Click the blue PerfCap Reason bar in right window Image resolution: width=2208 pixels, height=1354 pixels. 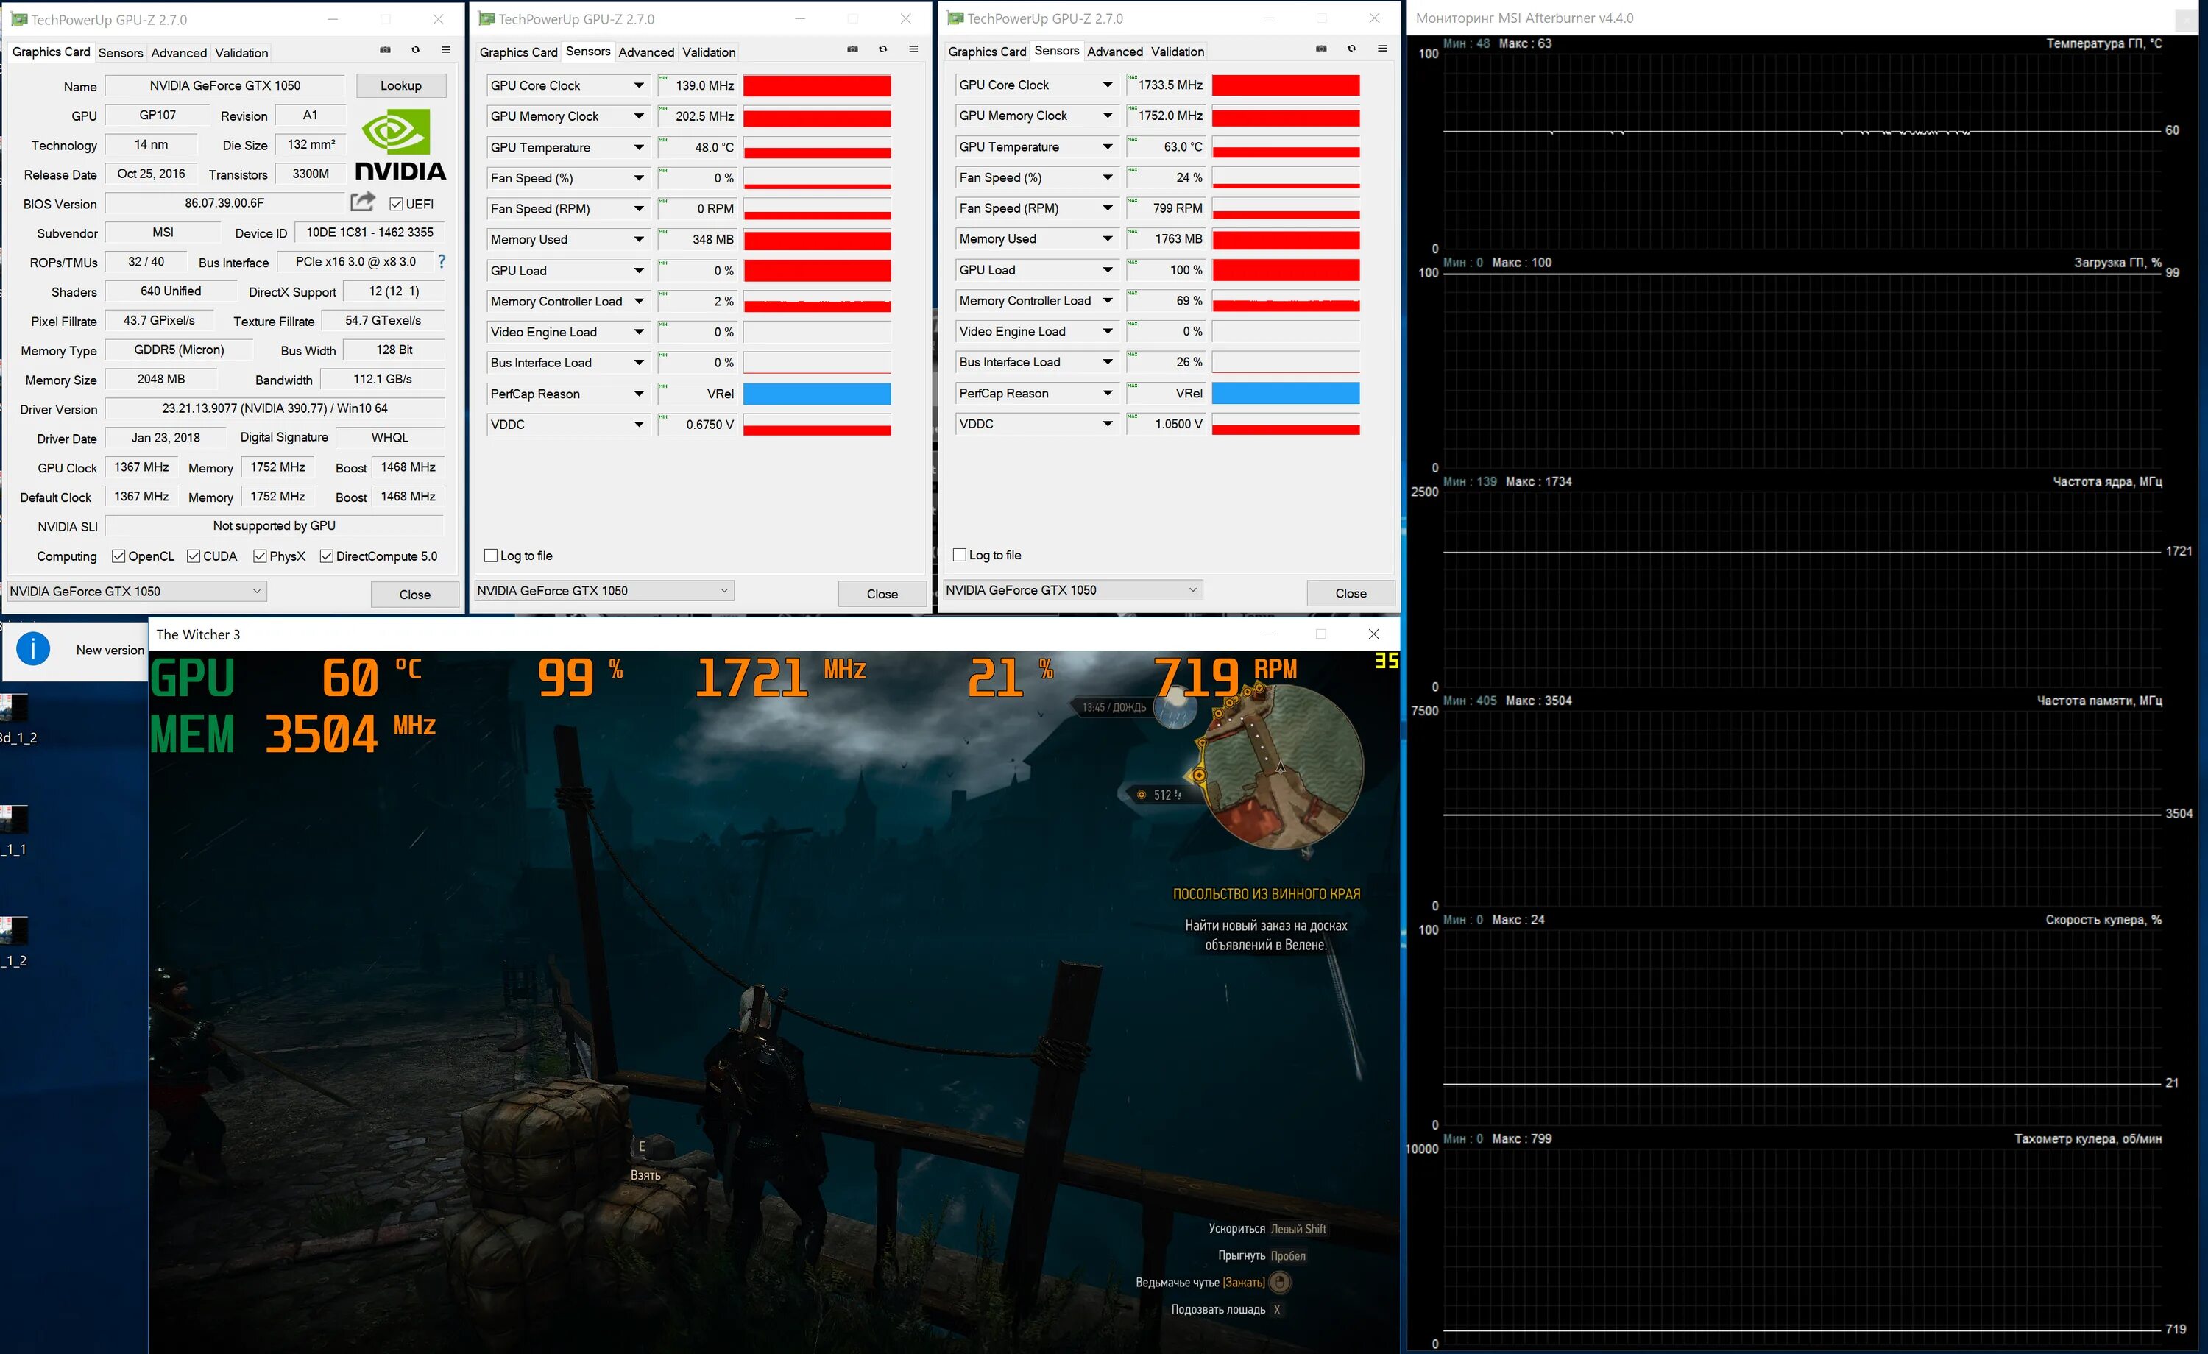pos(1286,394)
